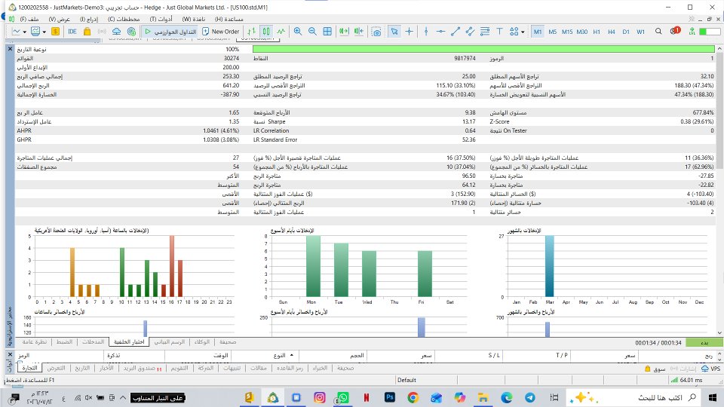Sort by the النوع column header
The width and height of the screenshot is (724, 407).
click(279, 355)
